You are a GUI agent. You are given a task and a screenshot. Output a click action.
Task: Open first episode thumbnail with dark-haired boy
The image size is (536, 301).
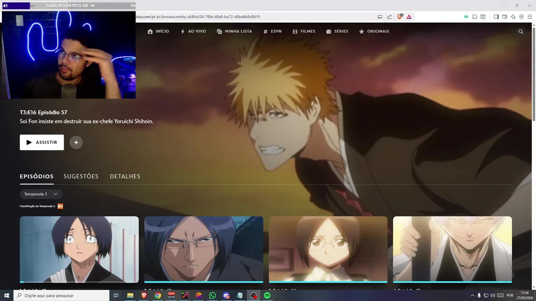point(79,249)
